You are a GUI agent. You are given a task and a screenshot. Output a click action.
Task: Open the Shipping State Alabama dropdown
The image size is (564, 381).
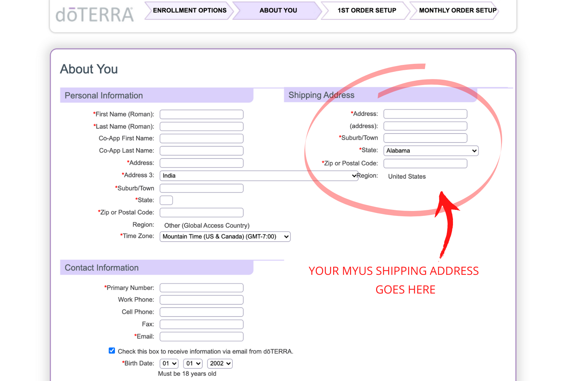click(x=431, y=151)
